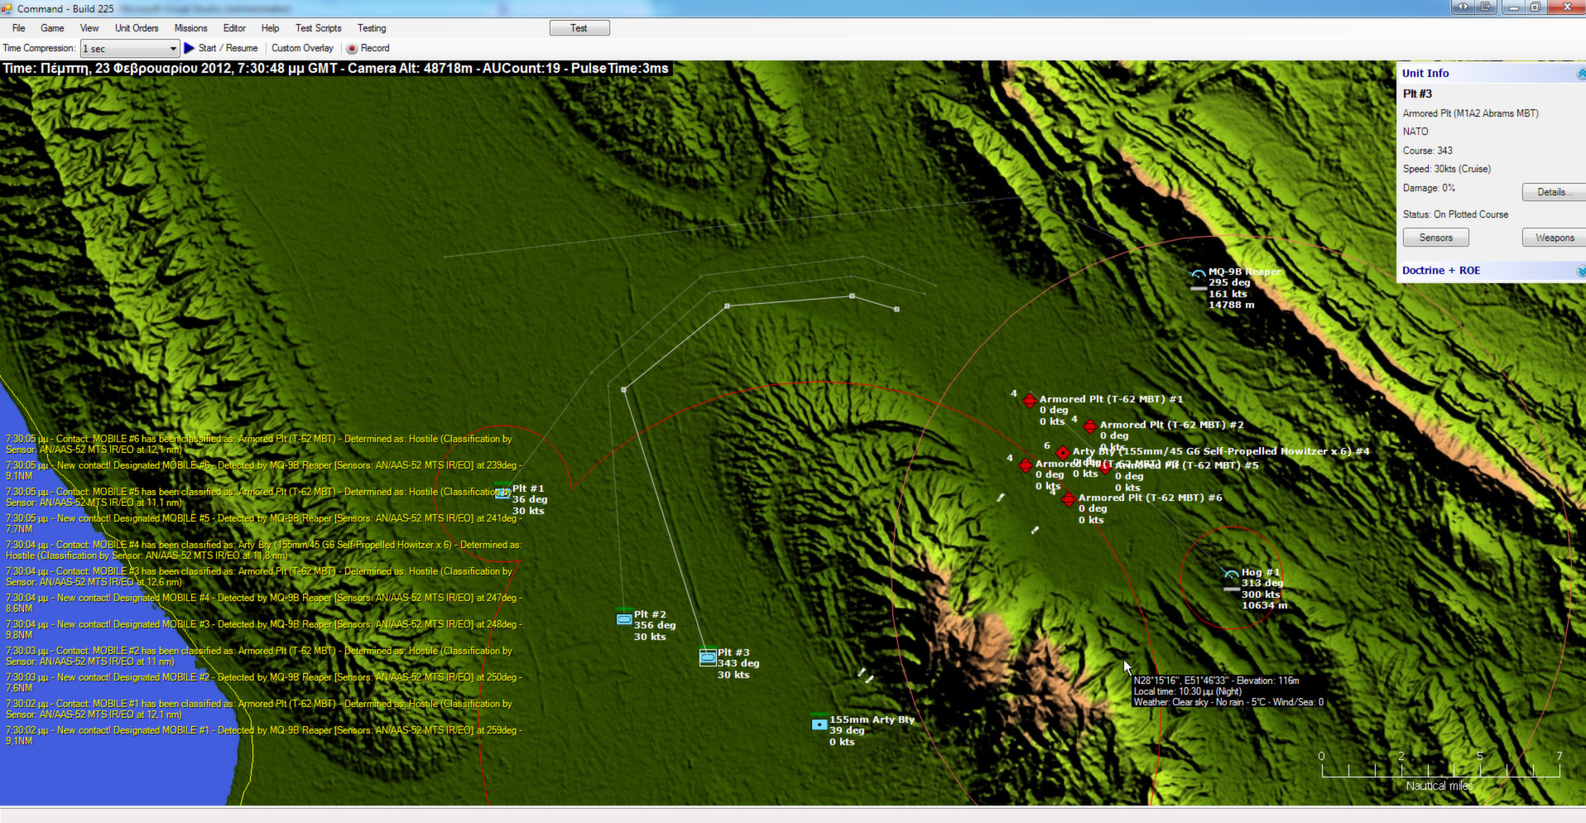
Task: Select the Plt #2 unit icon on map
Action: (x=624, y=618)
